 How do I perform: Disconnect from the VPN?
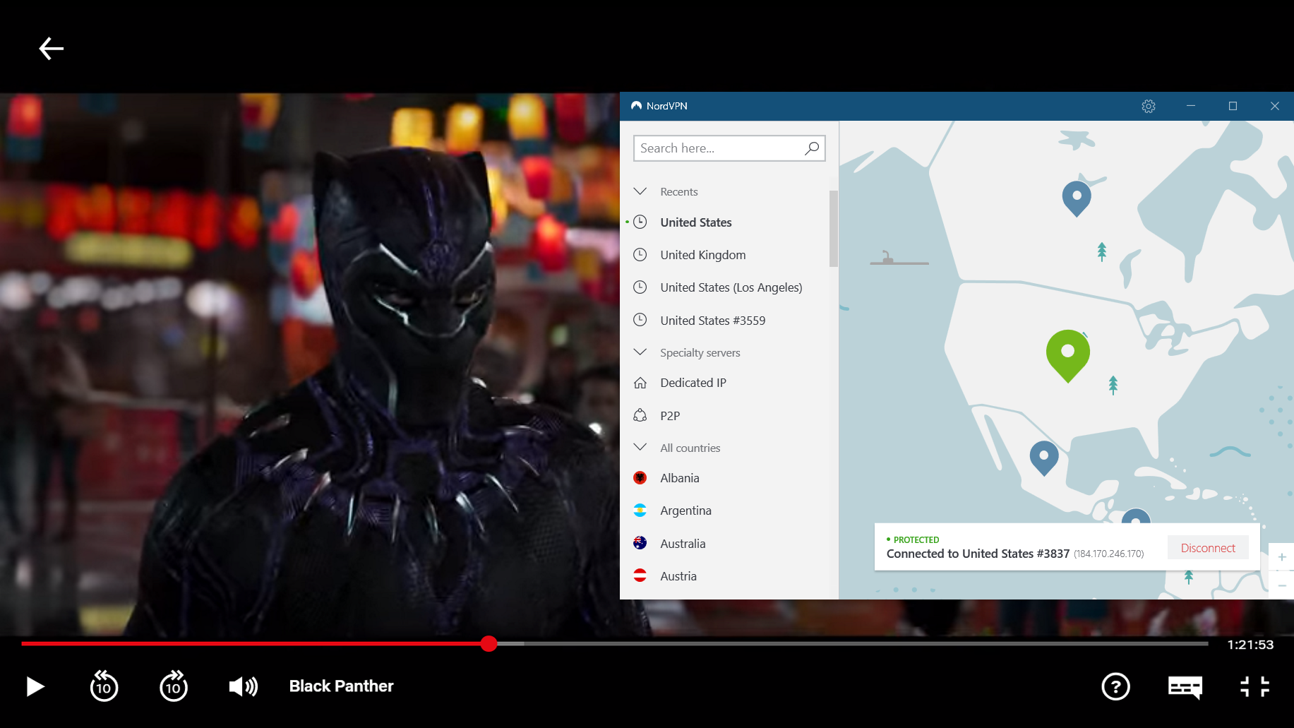1208,548
